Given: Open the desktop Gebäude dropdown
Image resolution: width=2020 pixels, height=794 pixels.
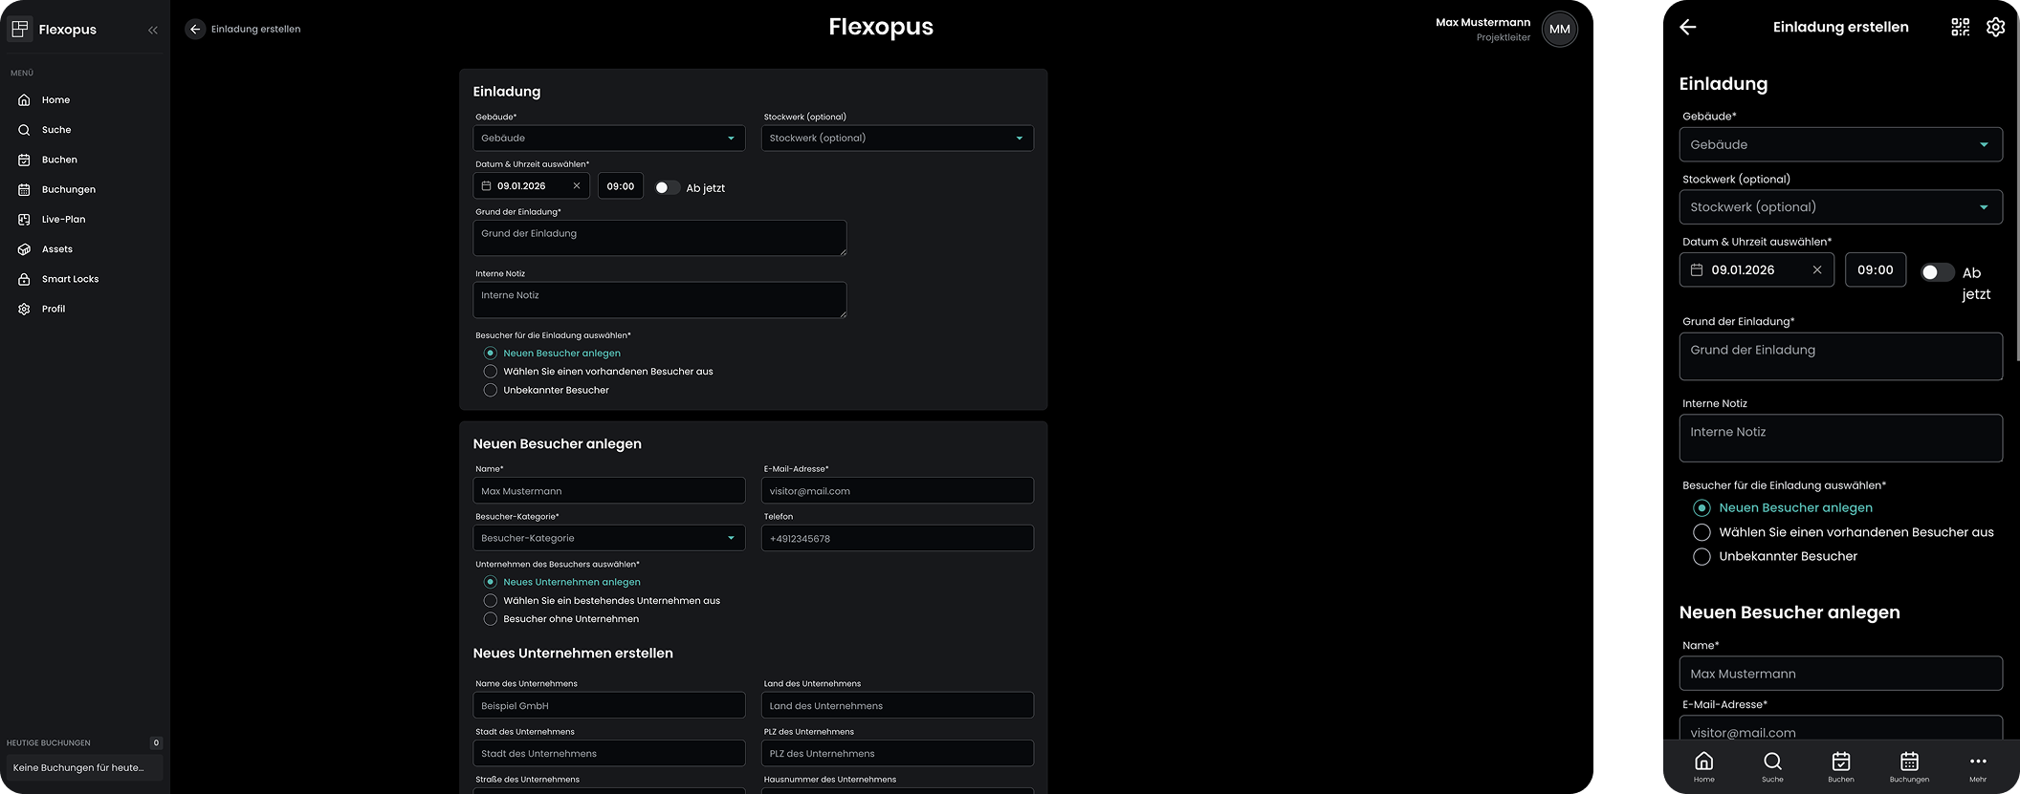Looking at the screenshot, I should 608,139.
